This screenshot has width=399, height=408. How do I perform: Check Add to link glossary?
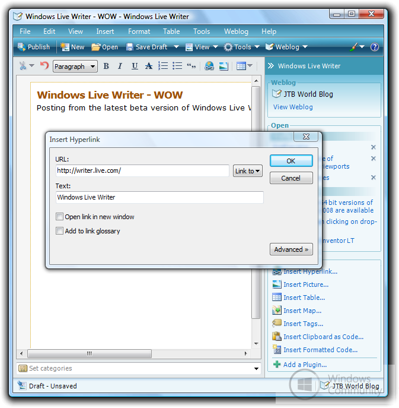click(x=60, y=231)
